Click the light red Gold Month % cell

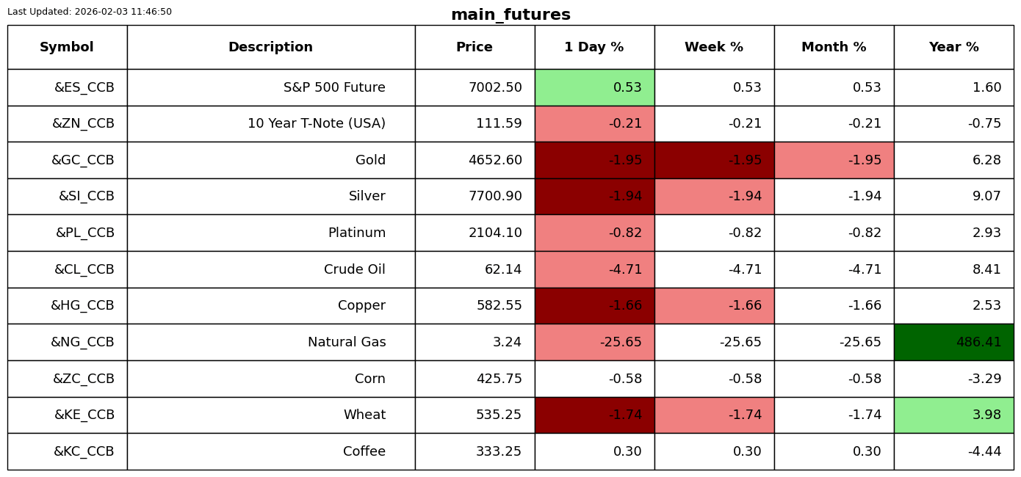(834, 160)
